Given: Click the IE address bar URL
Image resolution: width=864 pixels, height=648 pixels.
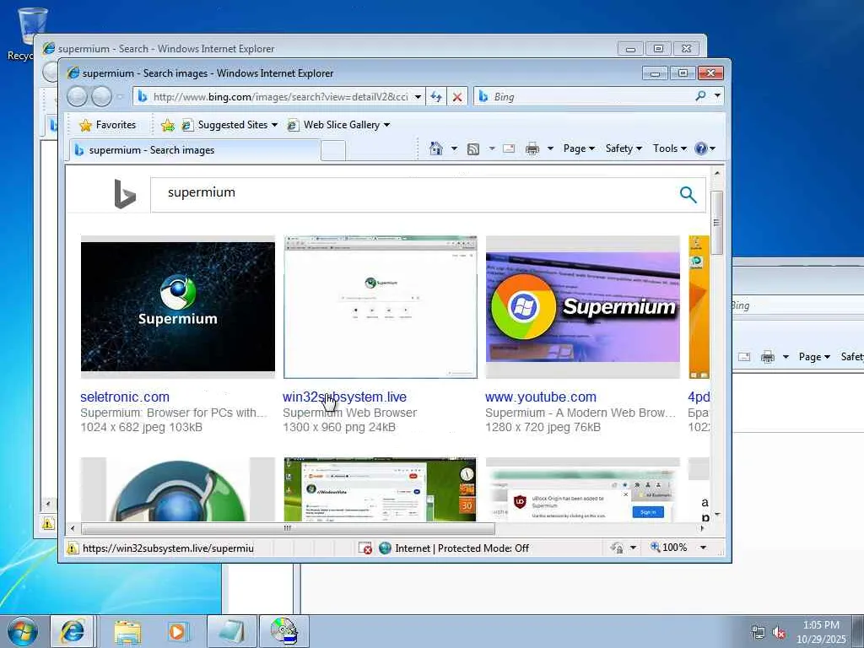Looking at the screenshot, I should [280, 97].
